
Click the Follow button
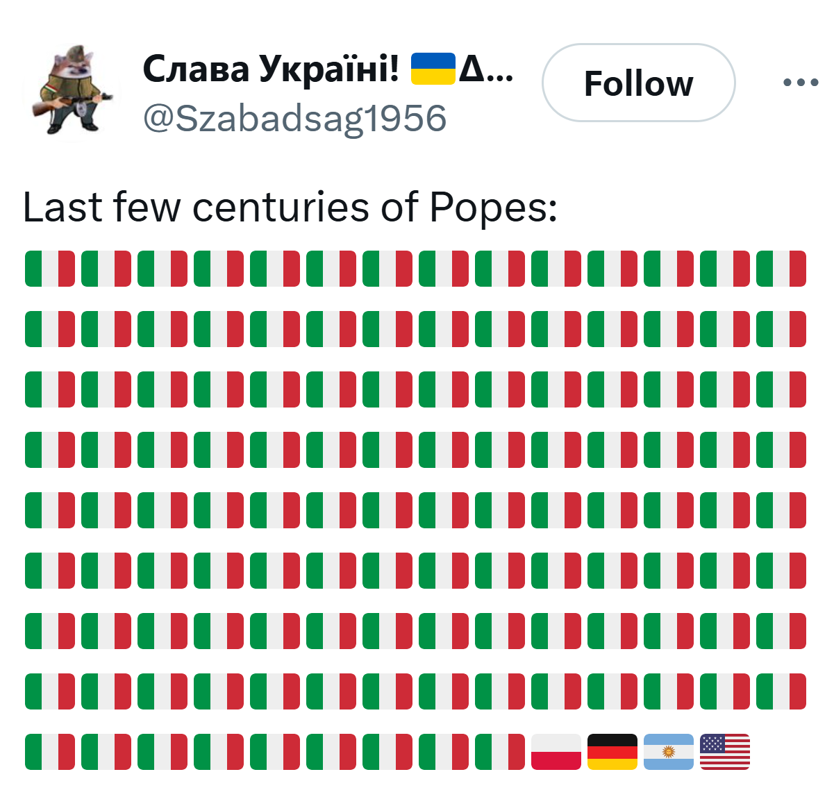coord(638,83)
